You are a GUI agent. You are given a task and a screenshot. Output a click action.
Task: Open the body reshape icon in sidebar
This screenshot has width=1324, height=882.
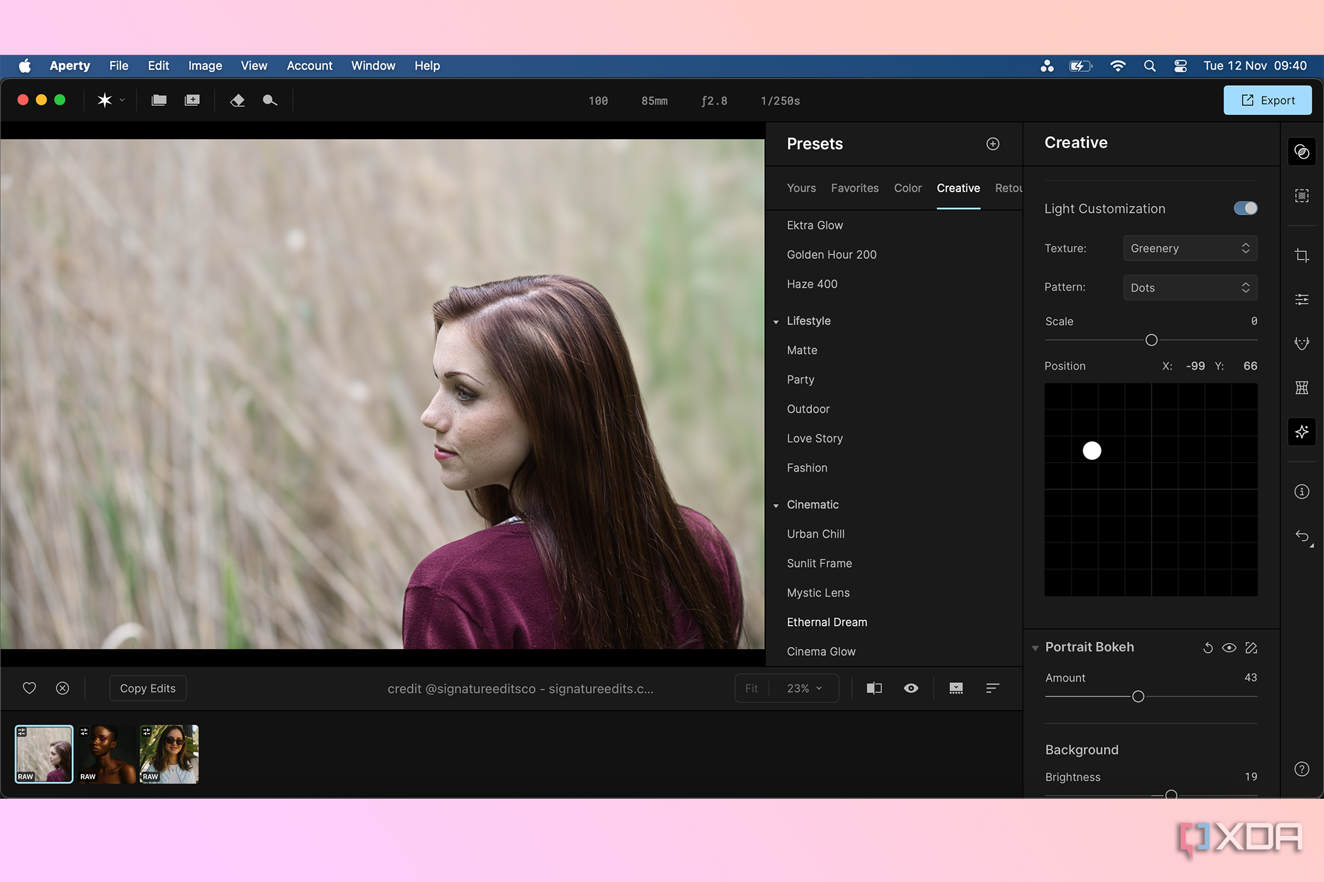click(x=1301, y=387)
